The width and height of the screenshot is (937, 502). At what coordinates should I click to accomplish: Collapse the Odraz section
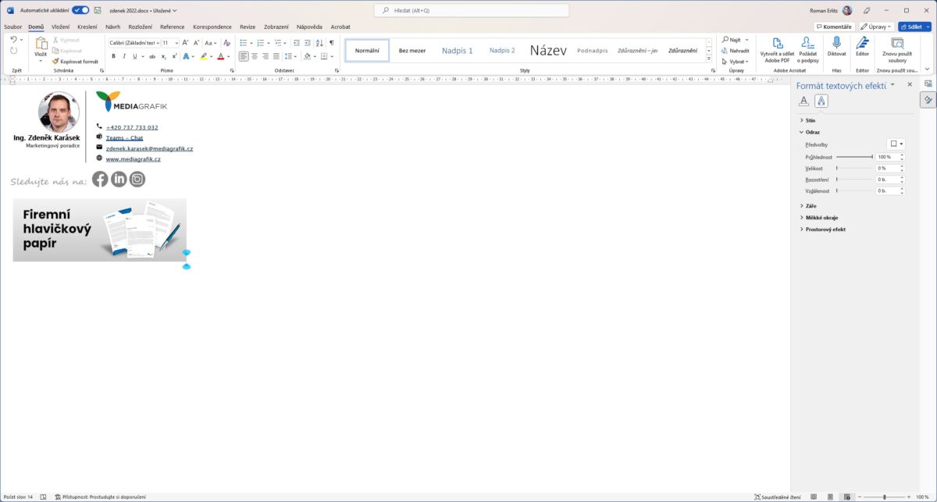point(812,132)
